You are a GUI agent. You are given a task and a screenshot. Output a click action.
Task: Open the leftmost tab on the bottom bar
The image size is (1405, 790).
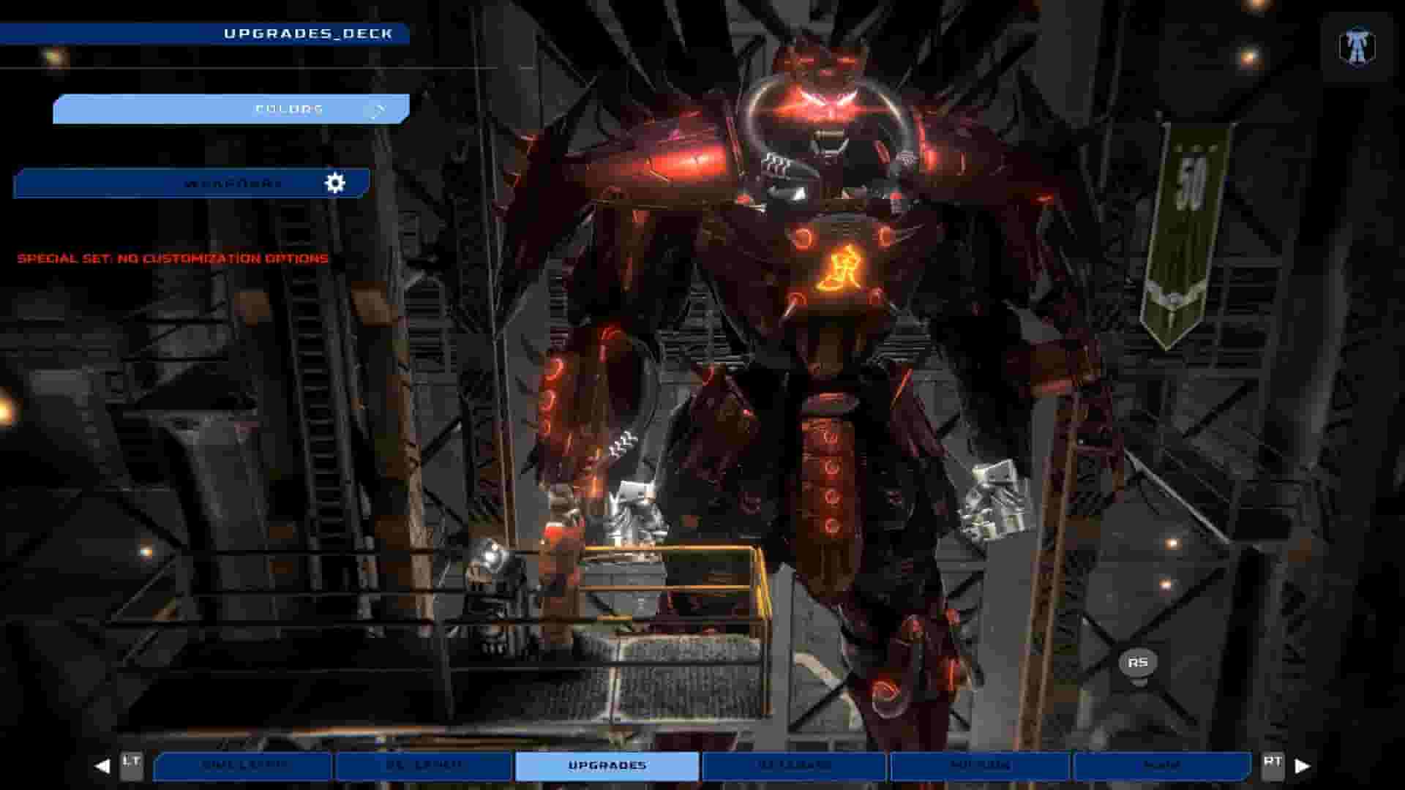pos(241,766)
